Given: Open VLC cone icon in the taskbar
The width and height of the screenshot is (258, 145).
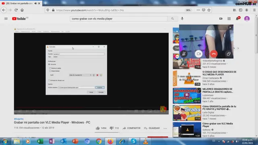Looking at the screenshot, I should (146, 141).
